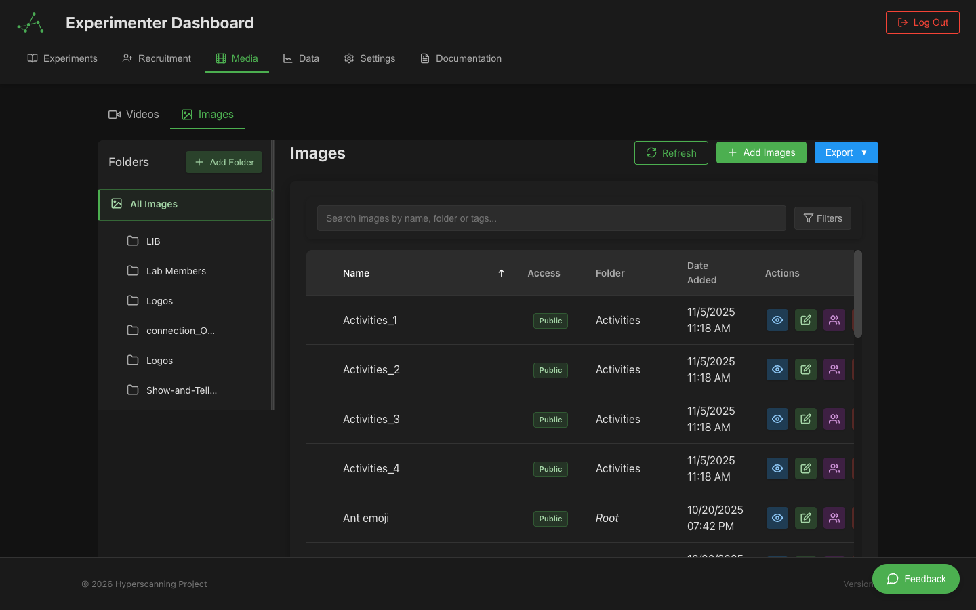Open the edit icon for Activities_2
Image resolution: width=976 pixels, height=610 pixels.
(805, 369)
